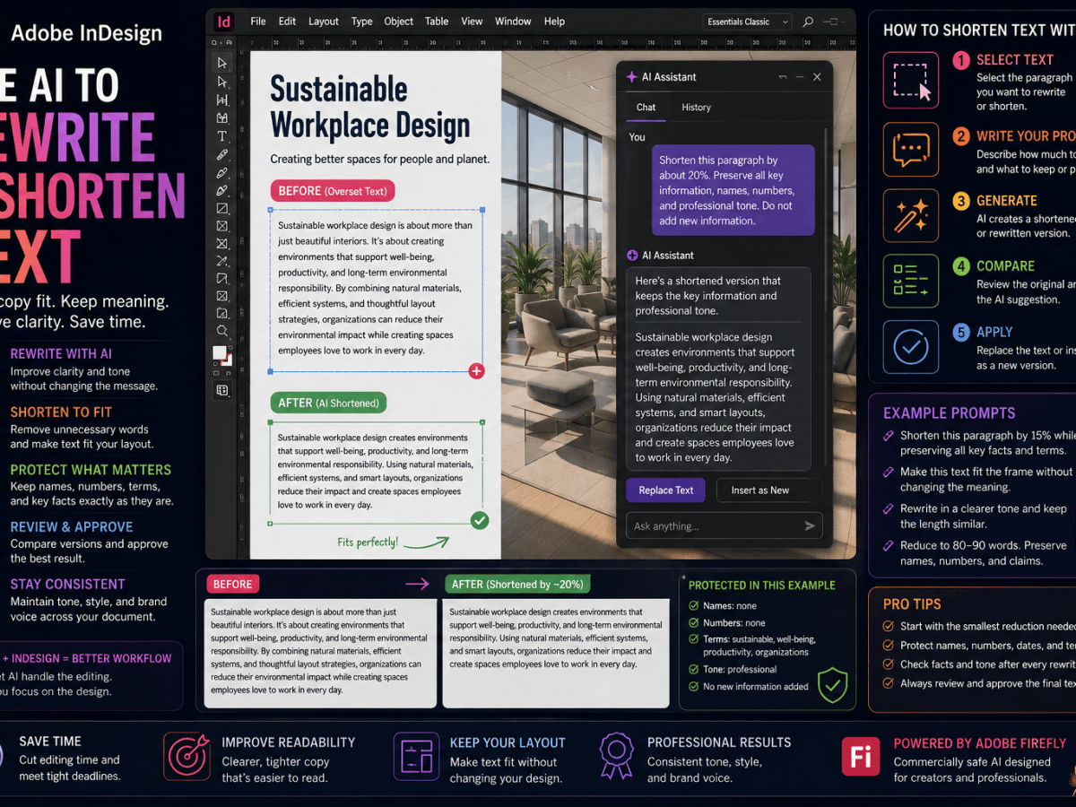Image resolution: width=1076 pixels, height=807 pixels.
Task: Open the File menu
Action: point(258,22)
